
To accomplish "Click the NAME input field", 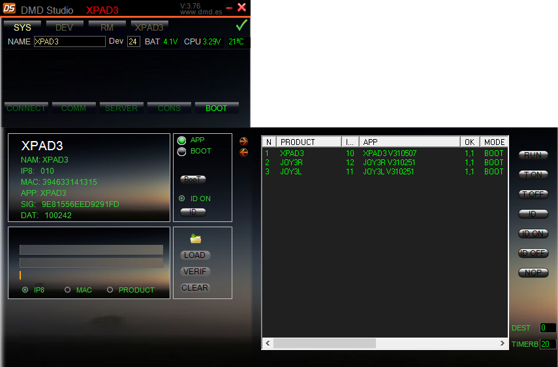I will [x=70, y=42].
